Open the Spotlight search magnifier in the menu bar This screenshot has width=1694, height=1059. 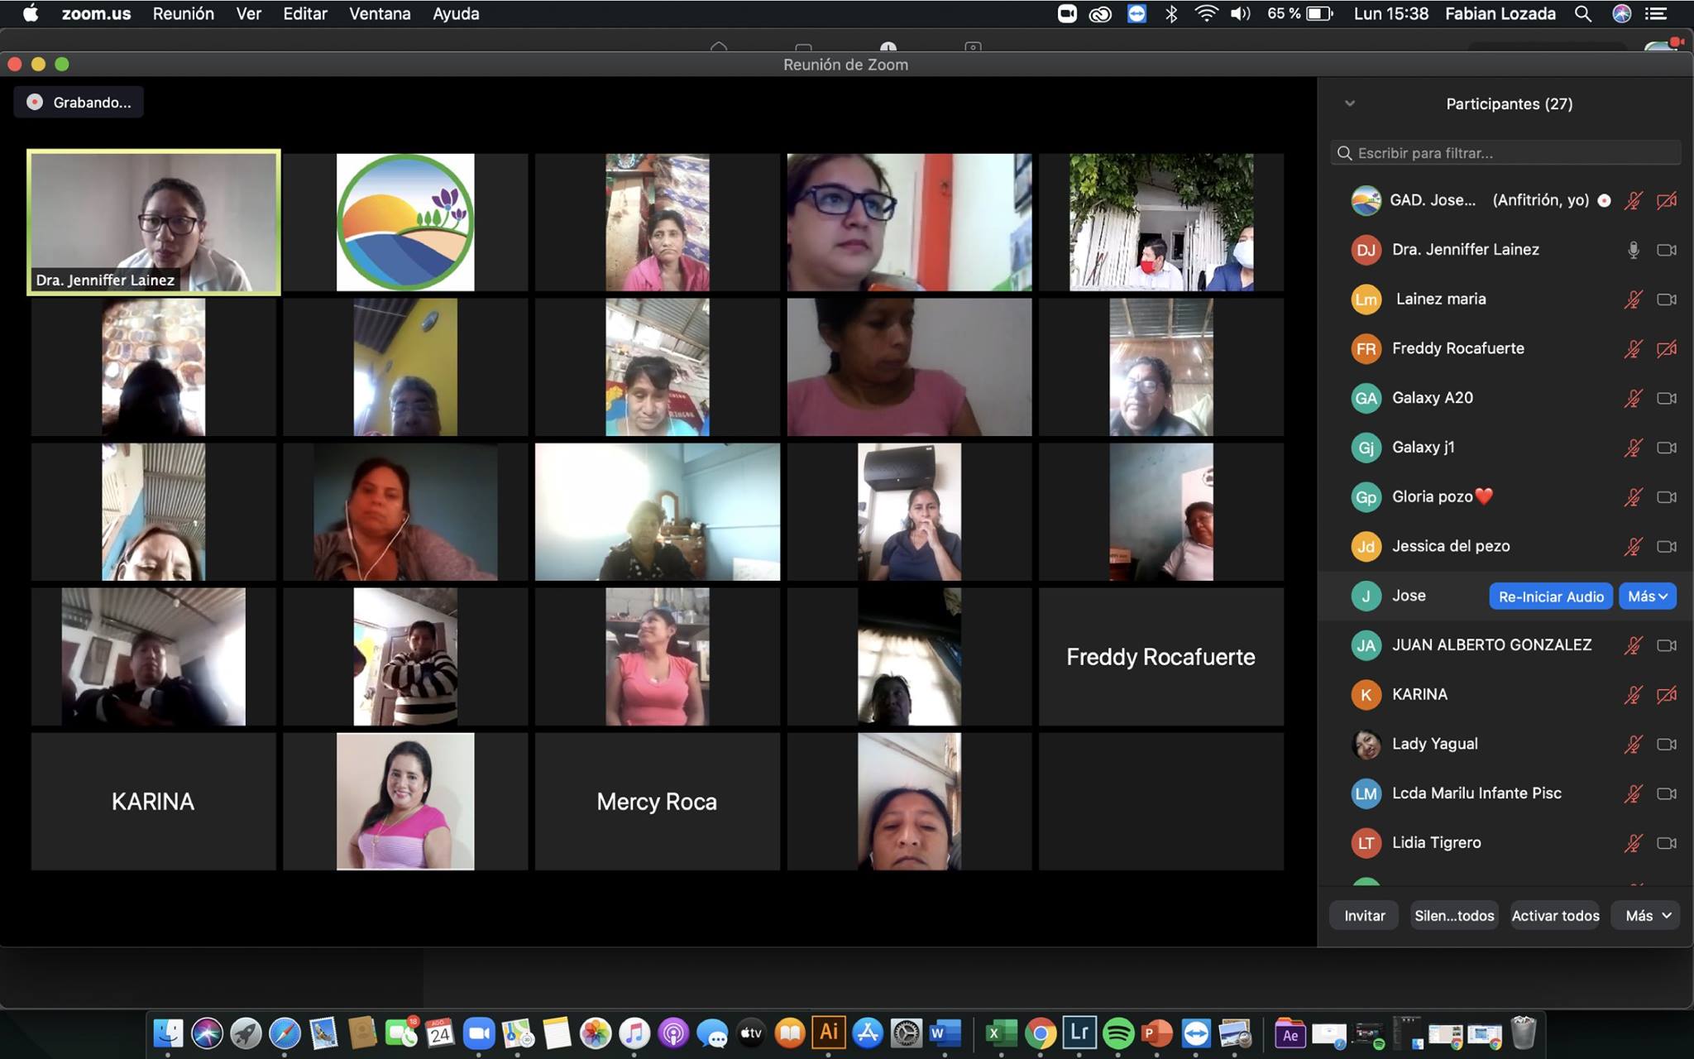click(x=1582, y=14)
